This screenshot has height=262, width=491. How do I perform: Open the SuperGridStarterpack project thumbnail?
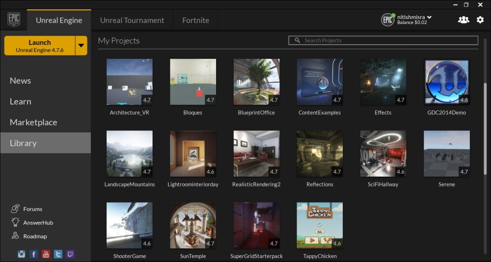256,225
